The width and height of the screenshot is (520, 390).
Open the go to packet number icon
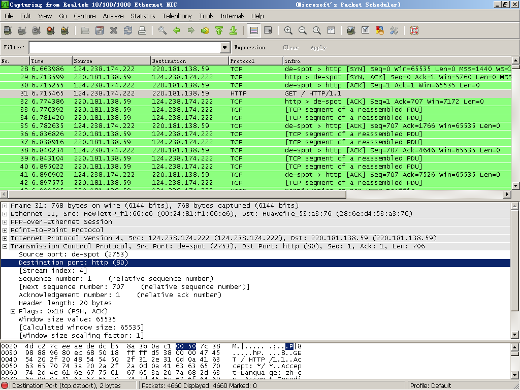pos(205,31)
